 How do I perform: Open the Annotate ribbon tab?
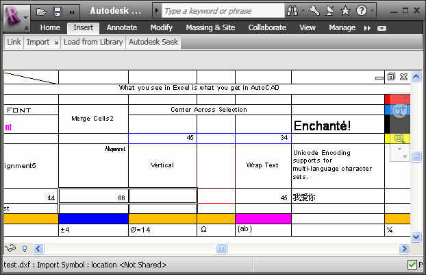click(122, 27)
